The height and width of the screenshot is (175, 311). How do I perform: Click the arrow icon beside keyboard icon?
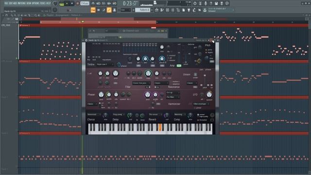pyautogui.click(x=98, y=10)
